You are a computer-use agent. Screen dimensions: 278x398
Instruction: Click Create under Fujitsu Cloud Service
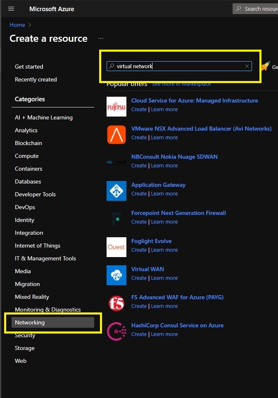pos(139,110)
